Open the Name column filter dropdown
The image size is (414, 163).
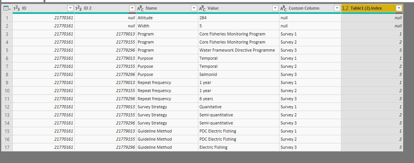(194, 8)
